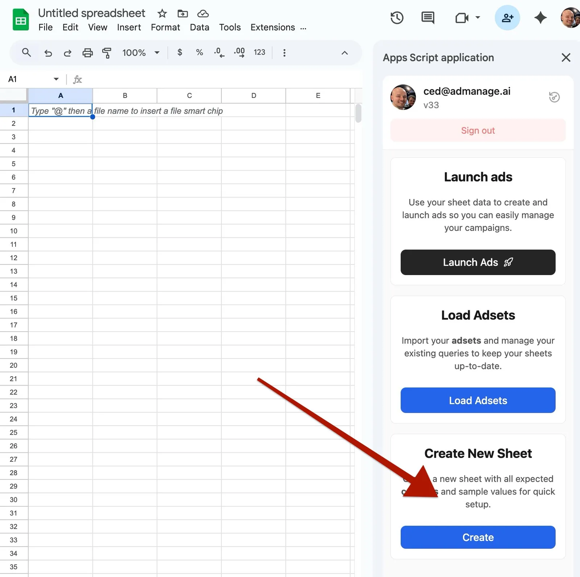Image resolution: width=580 pixels, height=577 pixels.
Task: Select the paint format tool
Action: tap(107, 53)
